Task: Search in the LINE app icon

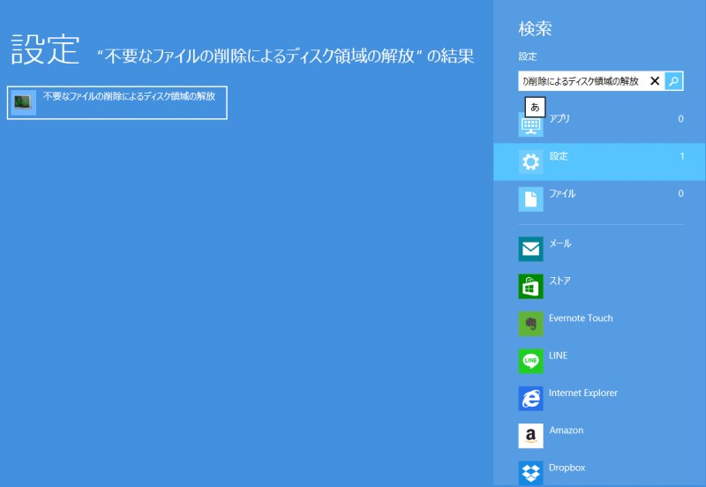Action: [531, 361]
